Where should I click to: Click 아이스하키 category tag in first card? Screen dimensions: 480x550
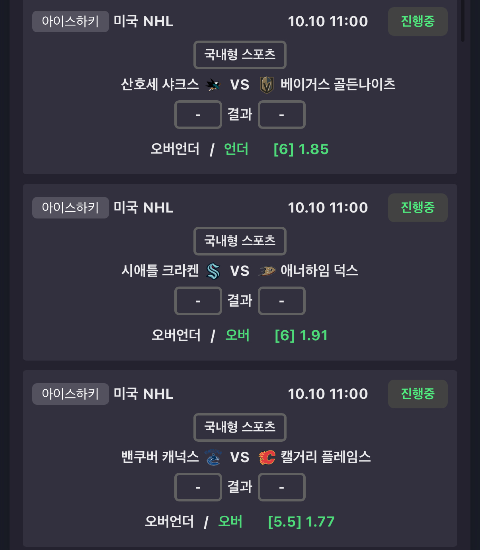point(70,21)
